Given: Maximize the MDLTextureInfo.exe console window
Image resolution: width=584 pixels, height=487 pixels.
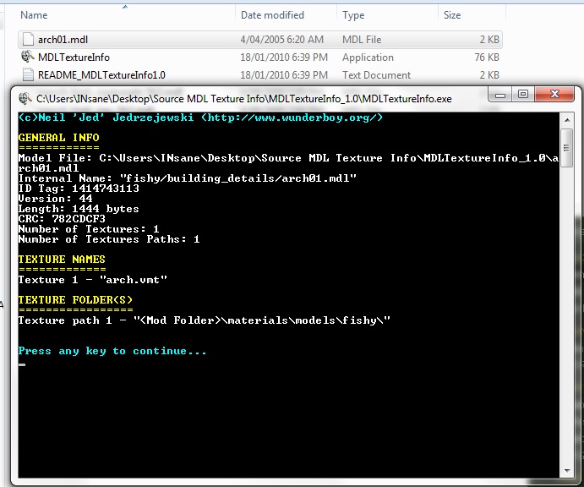Looking at the screenshot, I should (x=523, y=95).
